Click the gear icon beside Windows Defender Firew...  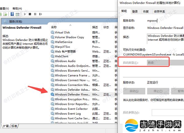[x=52, y=94]
